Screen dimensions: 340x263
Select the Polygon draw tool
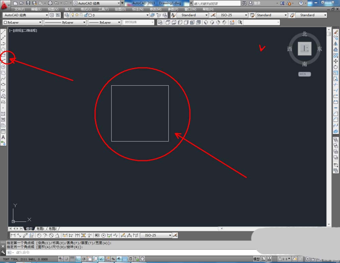(3, 49)
